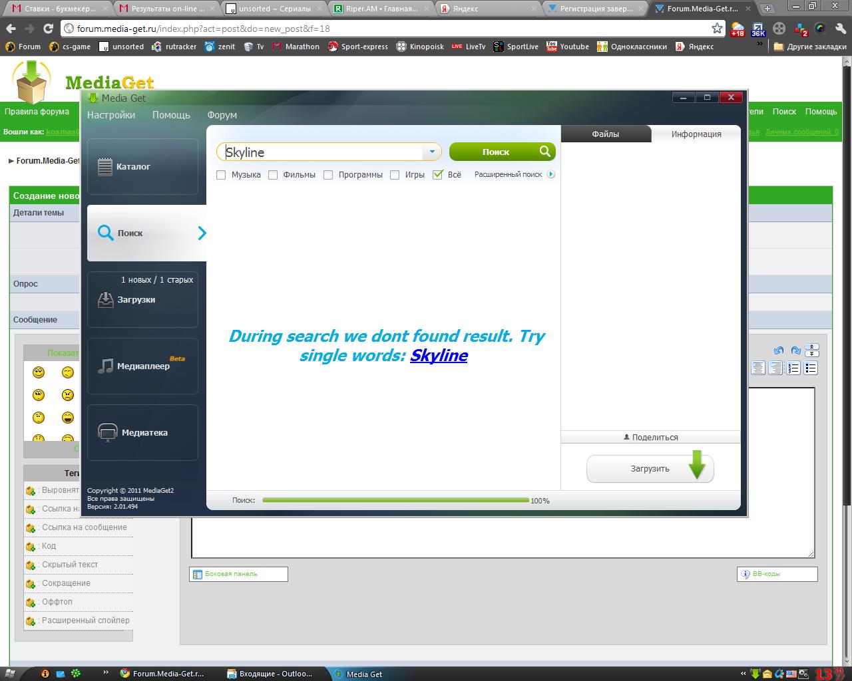This screenshot has width=852, height=681.
Task: Switch to the unsorted ~ Сериалы browser tab
Action: [x=275, y=9]
